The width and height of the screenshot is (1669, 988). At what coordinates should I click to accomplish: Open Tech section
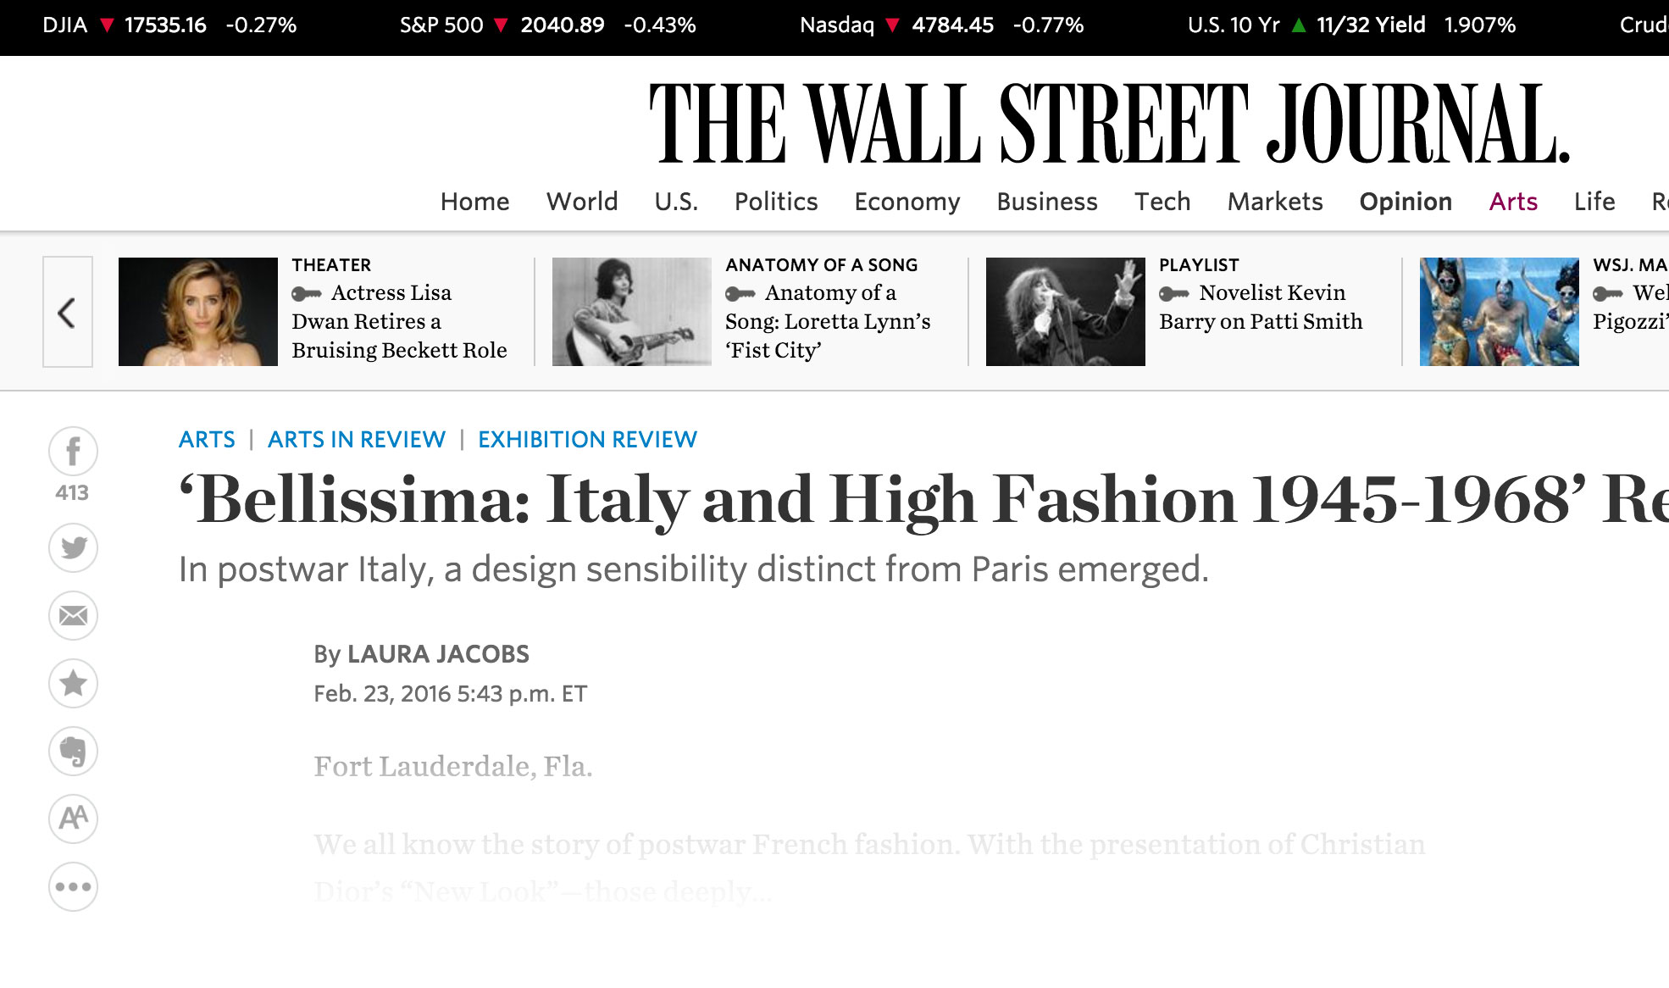pos(1162,202)
